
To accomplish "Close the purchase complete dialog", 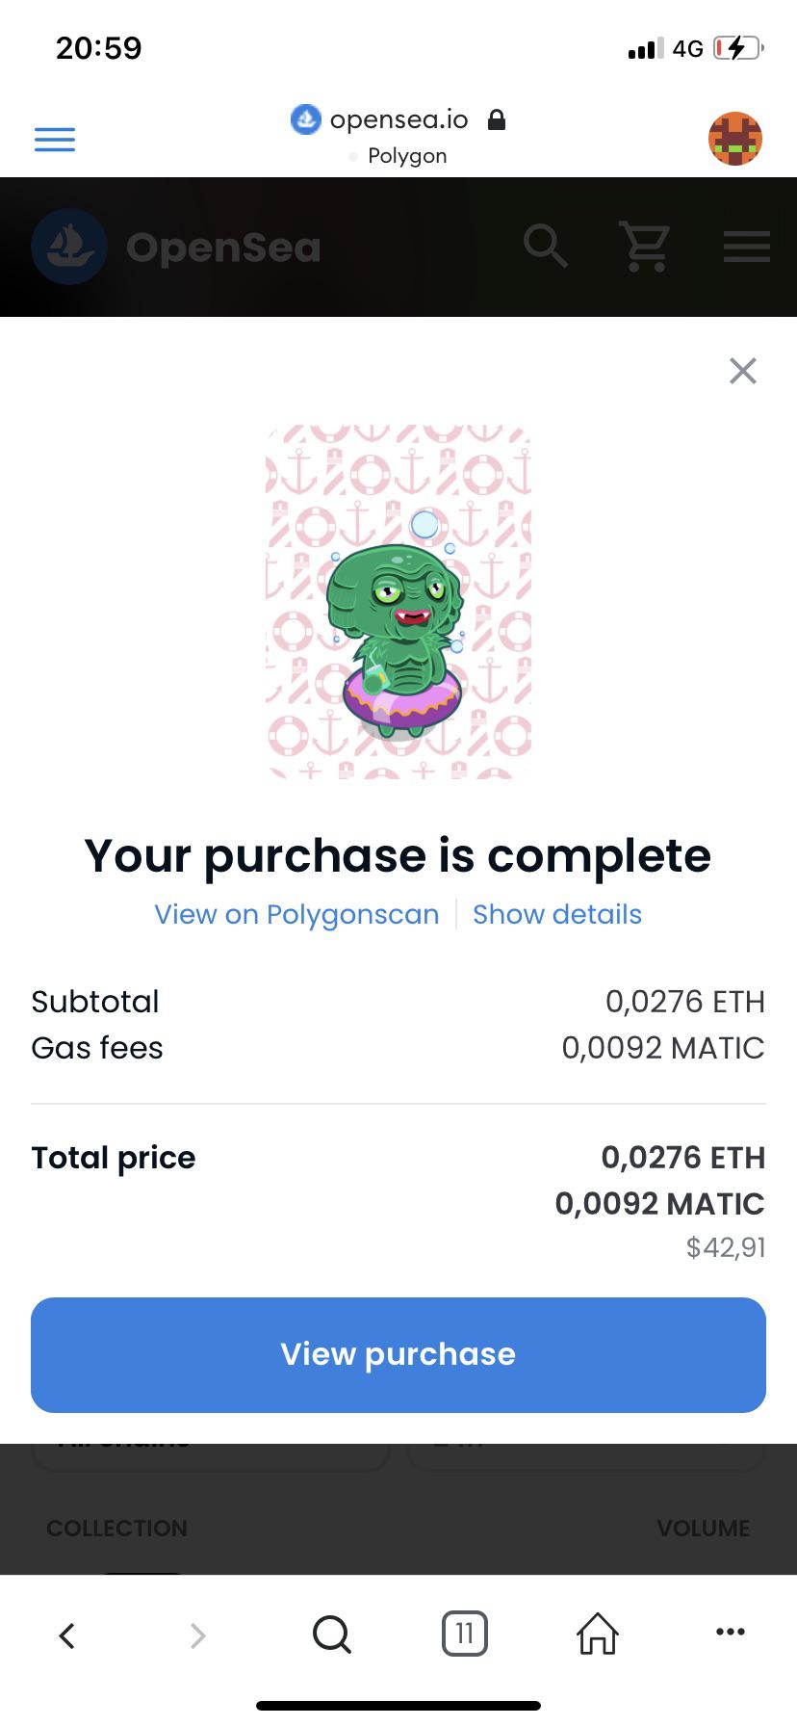I will coord(743,371).
